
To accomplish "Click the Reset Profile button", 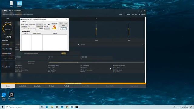I will (110, 86).
